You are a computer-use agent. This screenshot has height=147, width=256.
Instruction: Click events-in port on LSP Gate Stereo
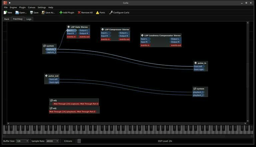click(x=72, y=37)
